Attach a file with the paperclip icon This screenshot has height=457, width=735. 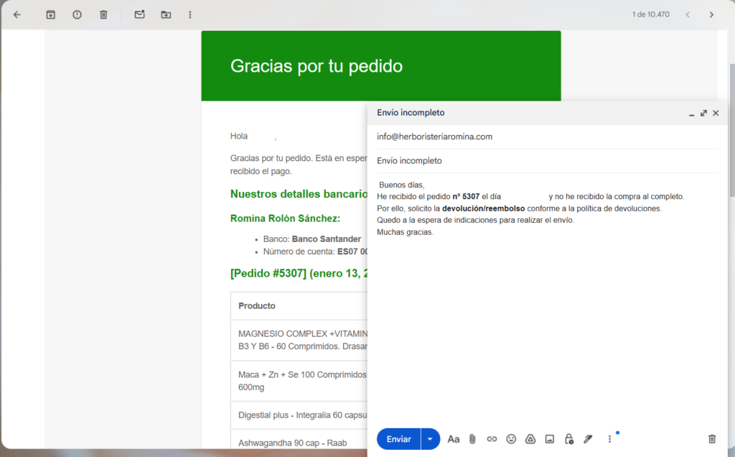point(472,439)
